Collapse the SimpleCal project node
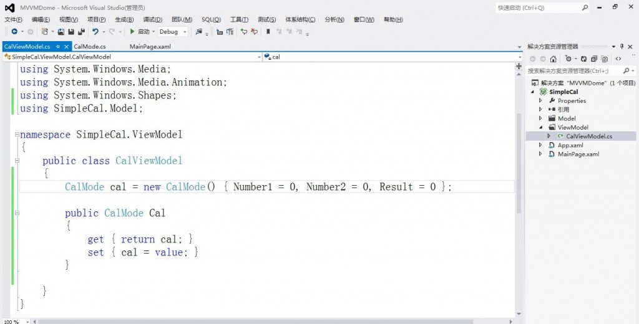This screenshot has width=639, height=324. click(x=533, y=92)
